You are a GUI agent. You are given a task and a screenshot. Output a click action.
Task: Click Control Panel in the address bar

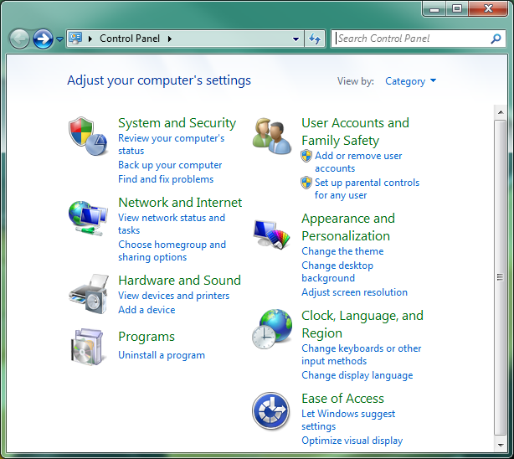tap(130, 39)
